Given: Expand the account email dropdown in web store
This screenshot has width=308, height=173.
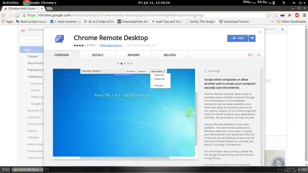Looking at the screenshot, I should coord(276,29).
